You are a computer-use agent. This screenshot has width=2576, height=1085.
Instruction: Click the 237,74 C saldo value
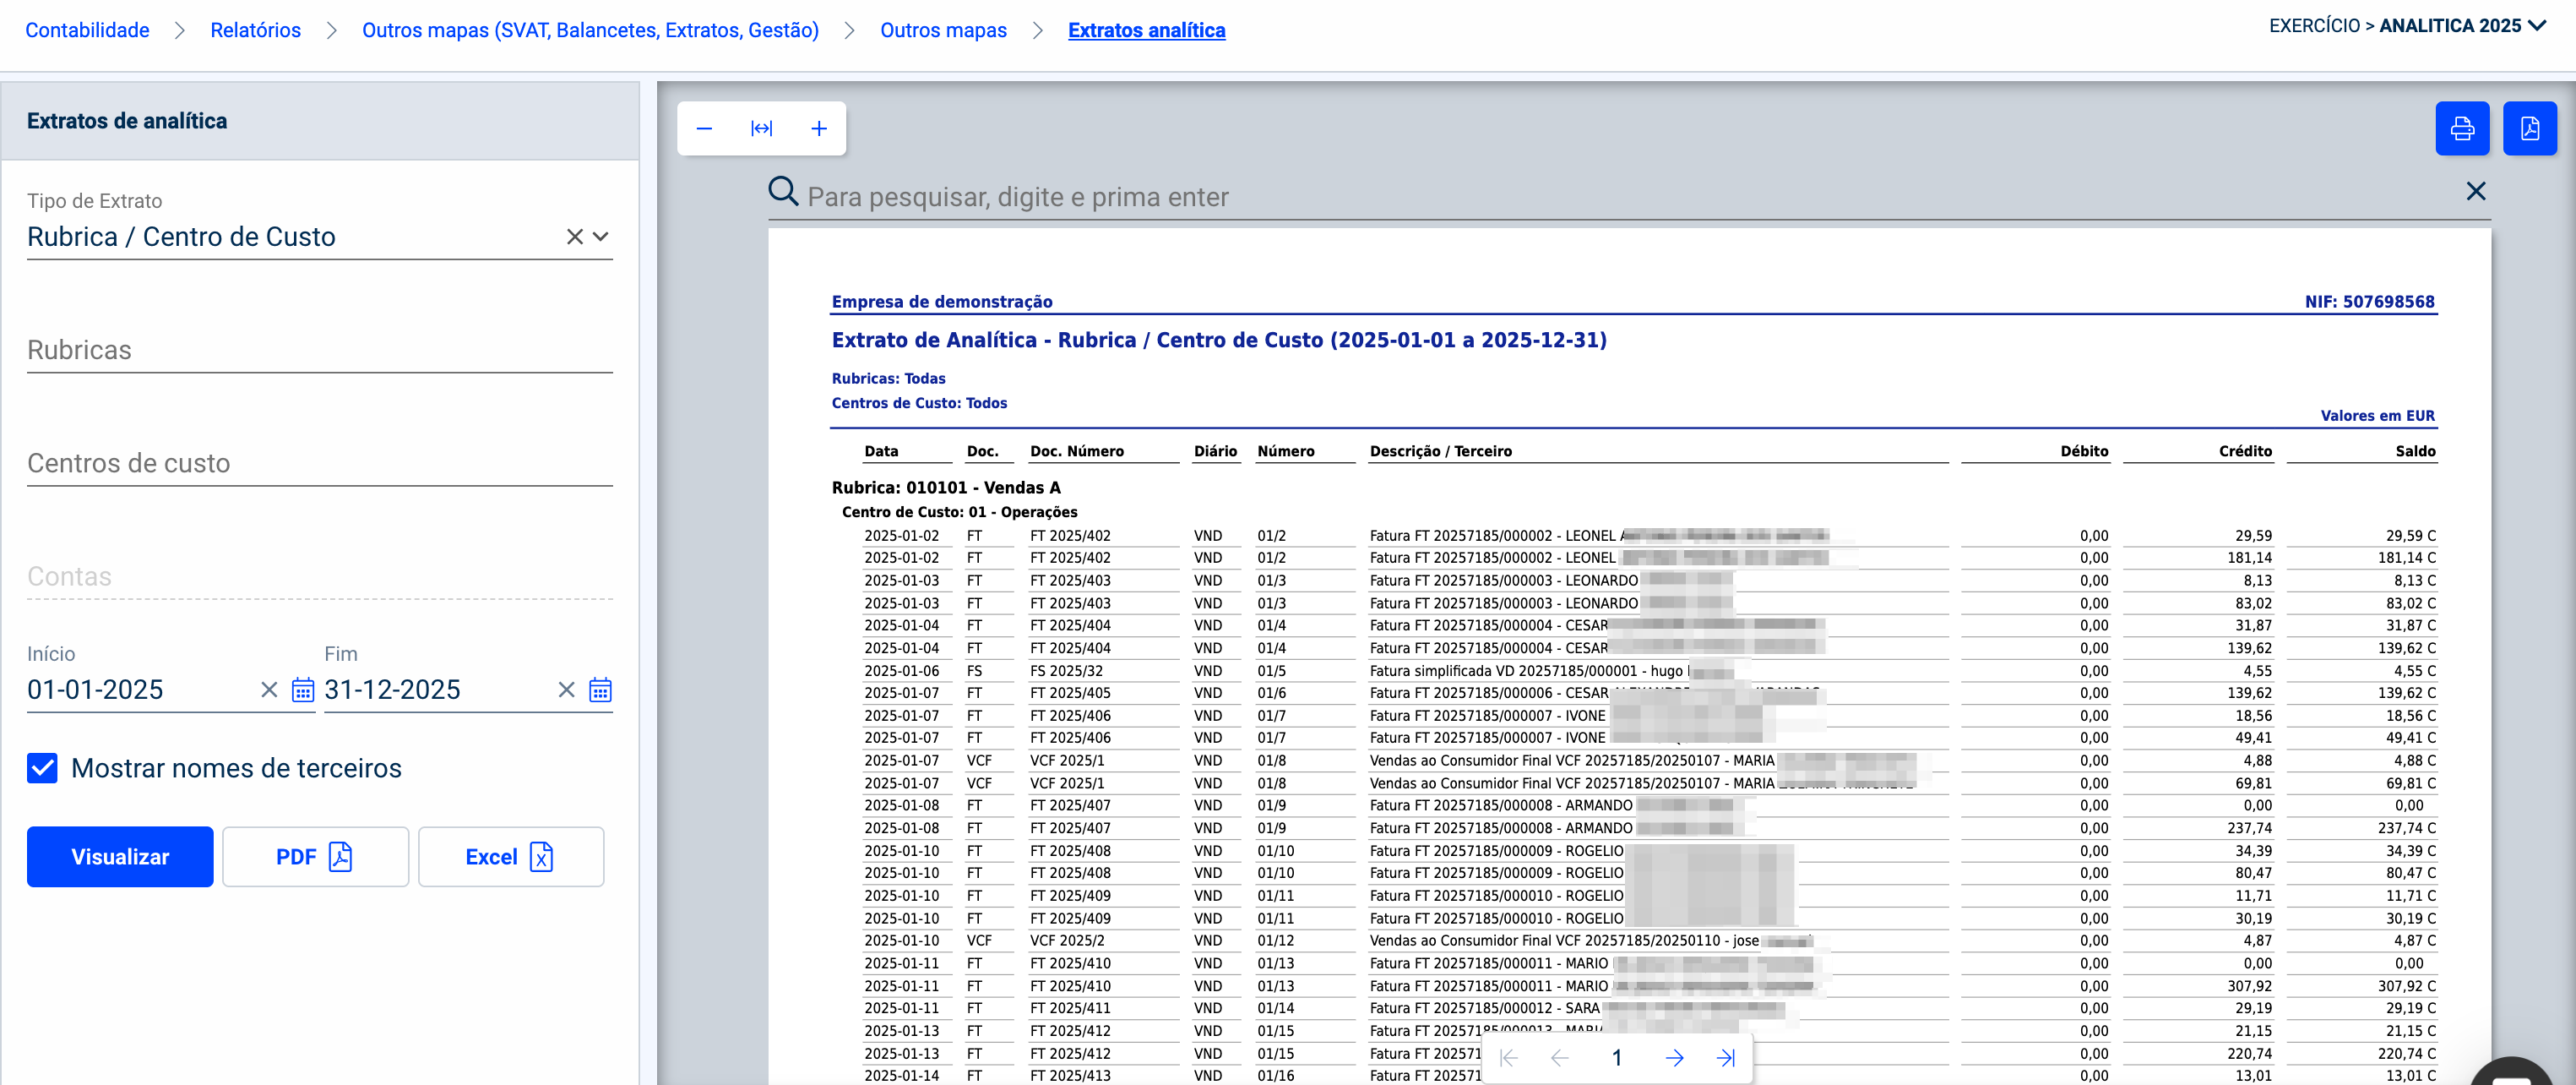[x=2406, y=828]
